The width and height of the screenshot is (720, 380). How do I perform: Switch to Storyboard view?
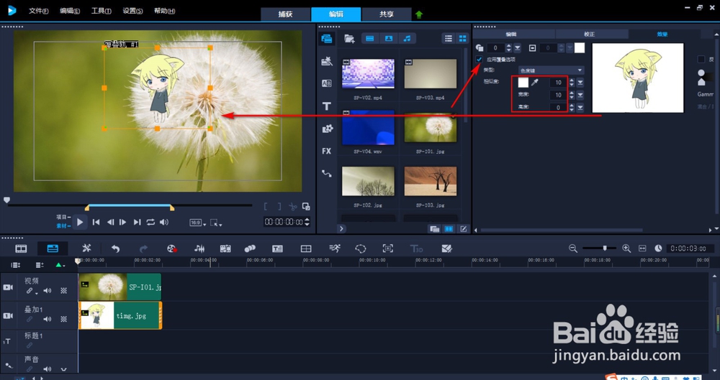(x=21, y=249)
